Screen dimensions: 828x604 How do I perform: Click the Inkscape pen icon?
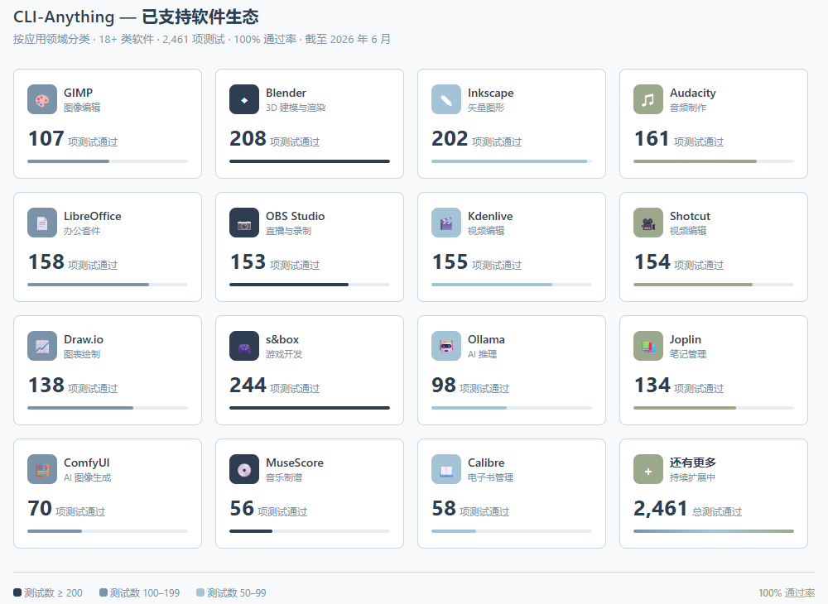pos(446,99)
